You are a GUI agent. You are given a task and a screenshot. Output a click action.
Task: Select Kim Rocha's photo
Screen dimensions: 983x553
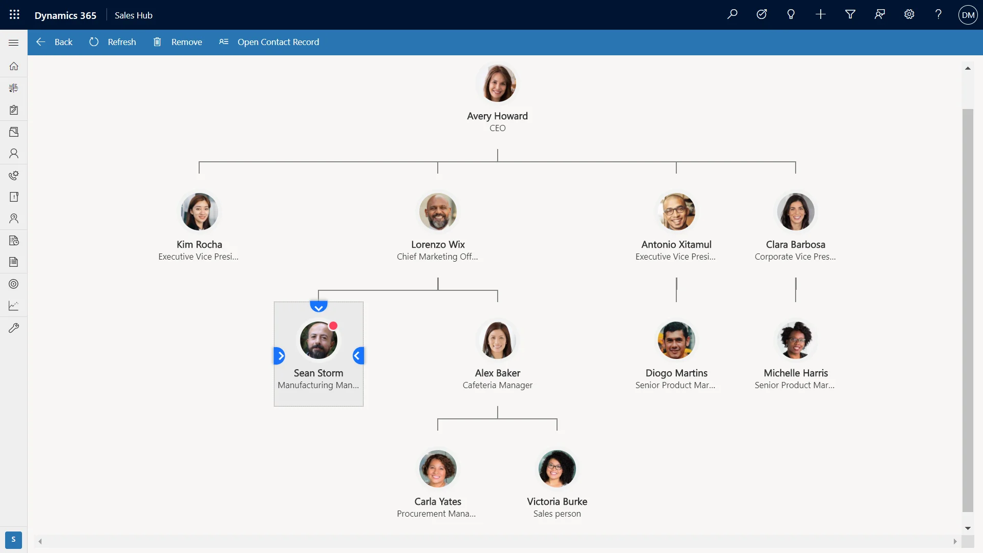pyautogui.click(x=199, y=211)
